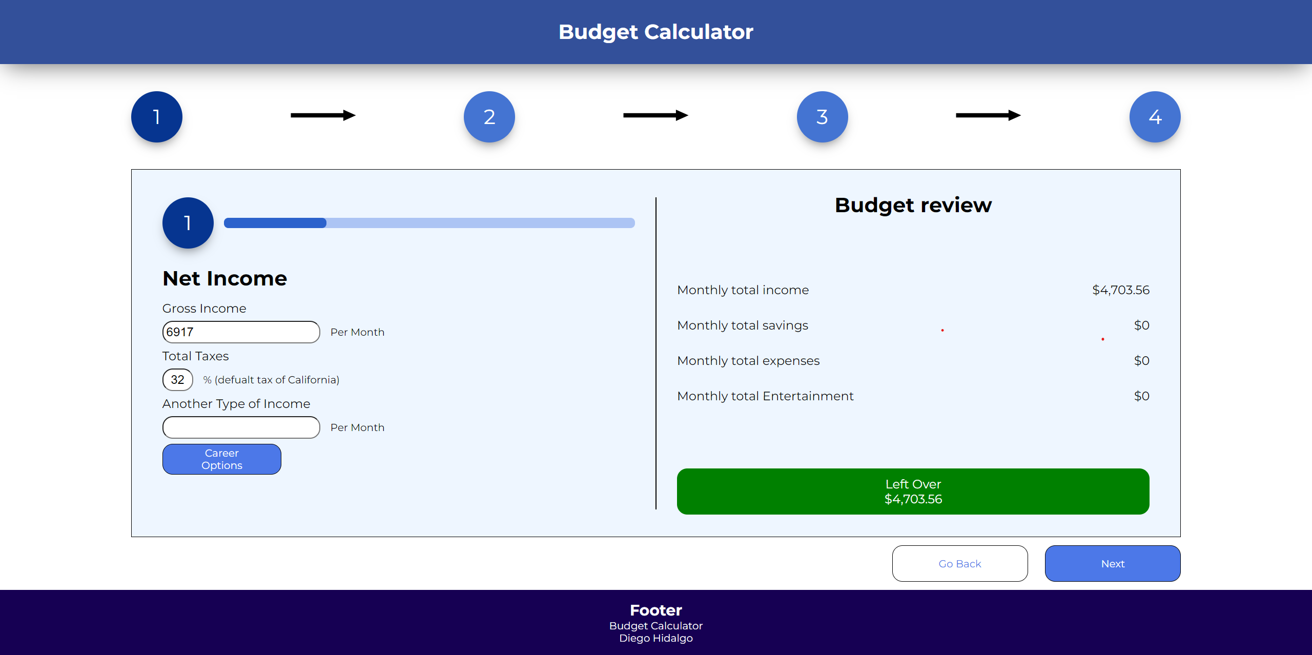This screenshot has height=655, width=1312.
Task: Click Diego Hidalgo in the footer
Action: [656, 638]
